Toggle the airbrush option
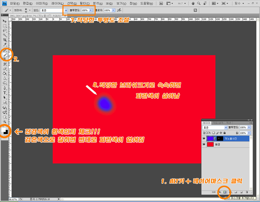260x202 pixels. coord(119,10)
